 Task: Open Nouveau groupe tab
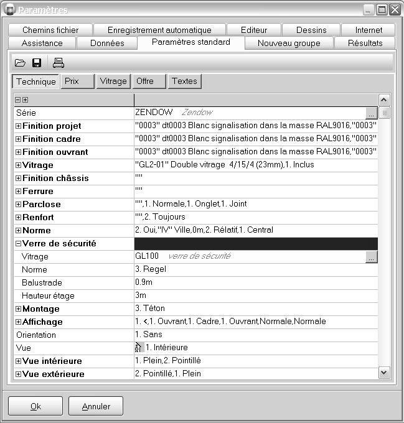pos(289,43)
